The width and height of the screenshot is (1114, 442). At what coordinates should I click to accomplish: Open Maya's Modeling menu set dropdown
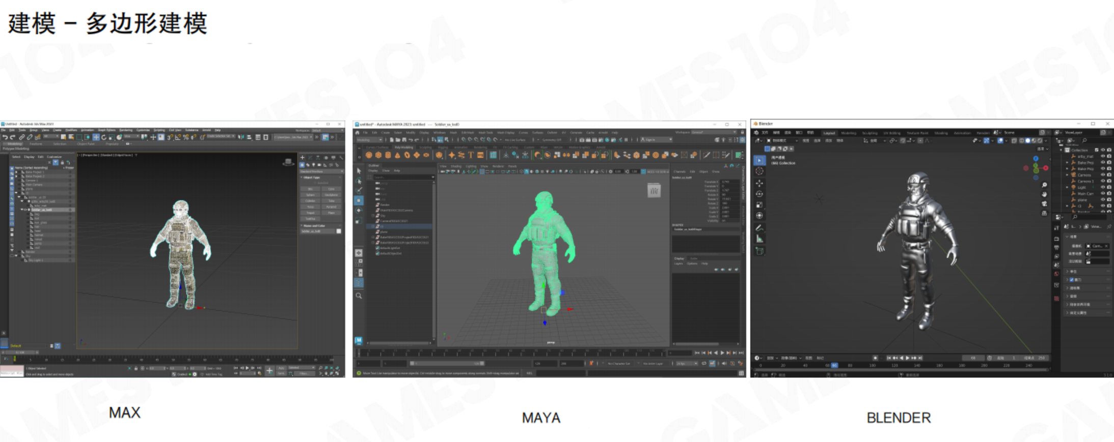pyautogui.click(x=369, y=139)
